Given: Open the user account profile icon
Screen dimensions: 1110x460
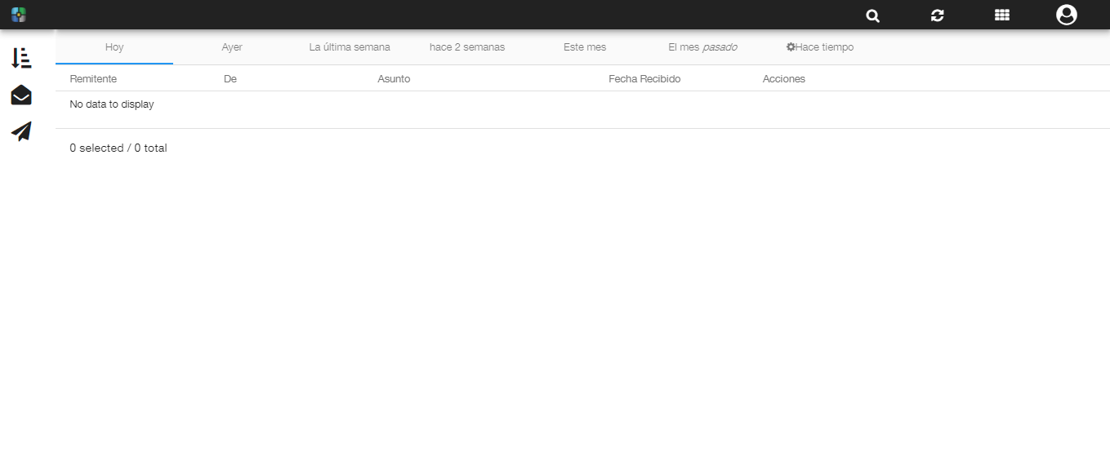Looking at the screenshot, I should (x=1066, y=15).
